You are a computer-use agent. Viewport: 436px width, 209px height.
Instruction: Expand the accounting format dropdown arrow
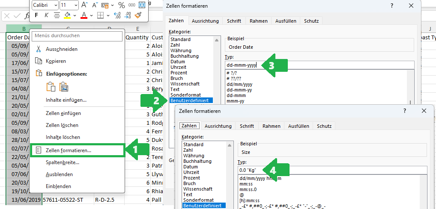pos(112,5)
